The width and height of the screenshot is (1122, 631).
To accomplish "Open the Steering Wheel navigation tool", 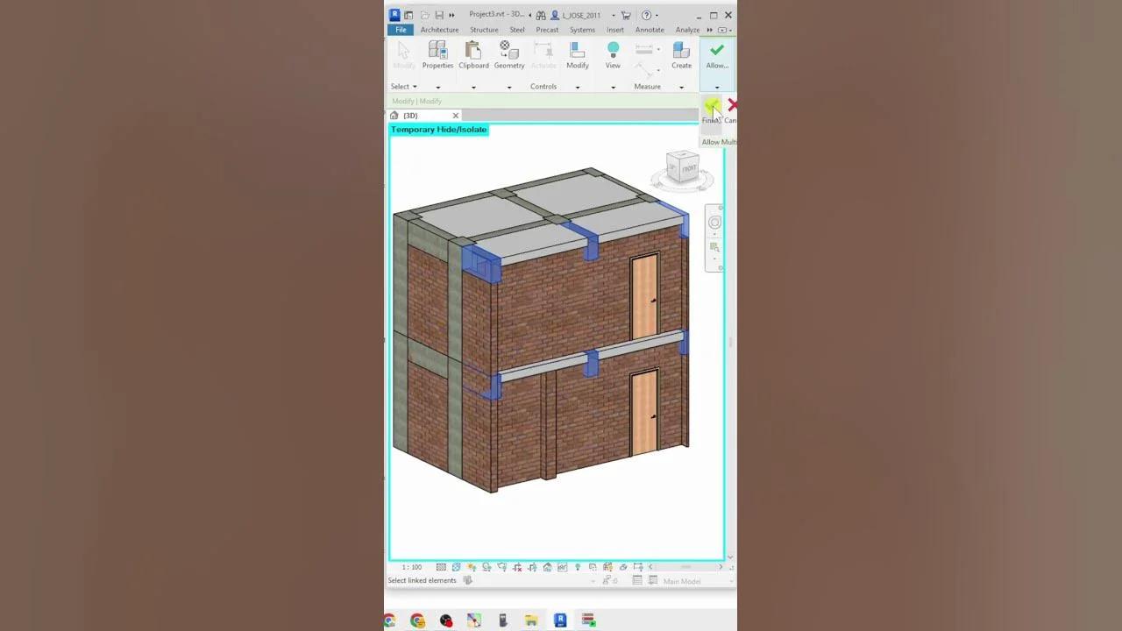I will tap(714, 223).
